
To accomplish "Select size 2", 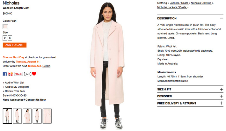I will (5, 38).
